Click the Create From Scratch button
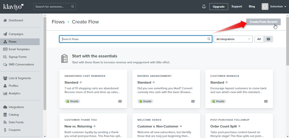 tap(263, 22)
